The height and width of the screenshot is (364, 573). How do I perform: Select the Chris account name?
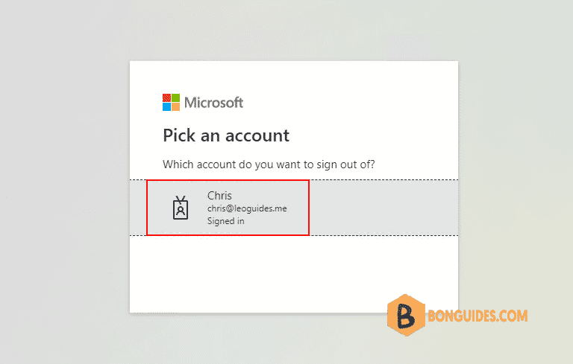219,196
